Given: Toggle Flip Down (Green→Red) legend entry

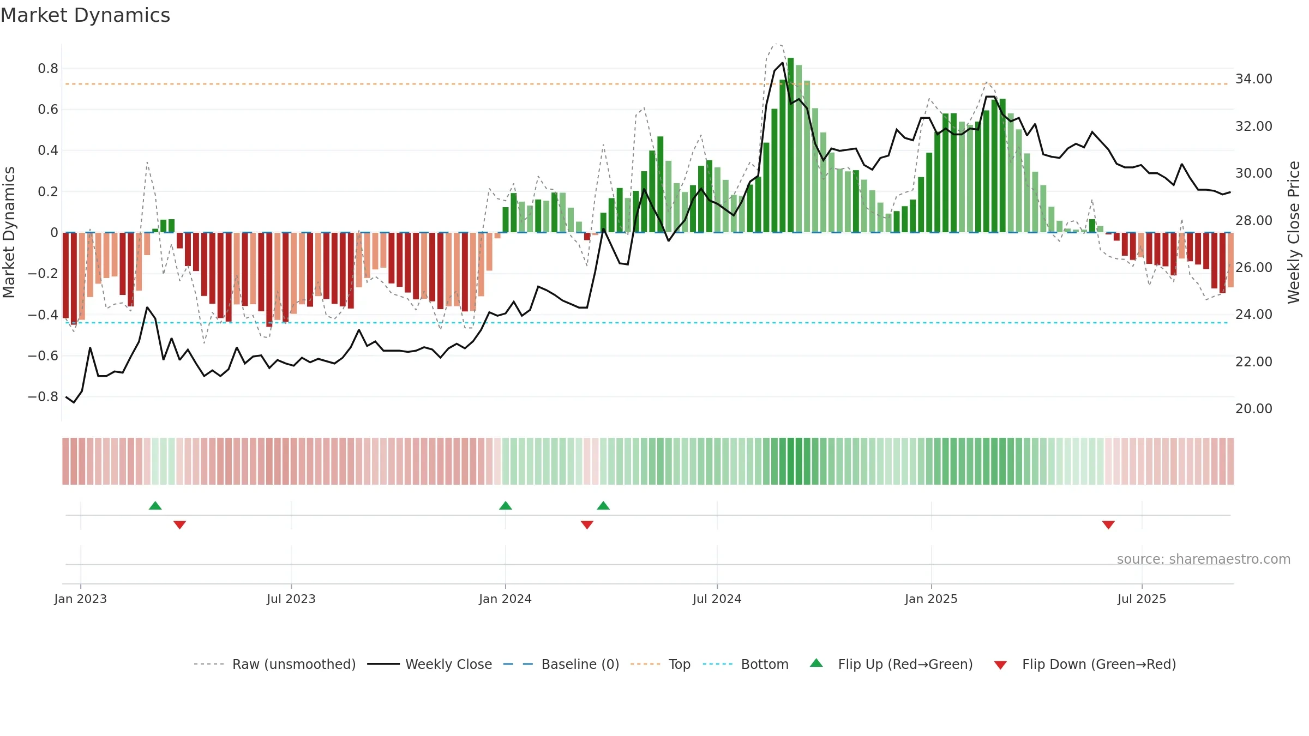Looking at the screenshot, I should [x=1085, y=664].
